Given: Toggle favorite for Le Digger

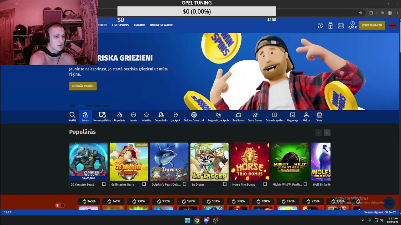Looking at the screenshot, I should click(x=225, y=184).
